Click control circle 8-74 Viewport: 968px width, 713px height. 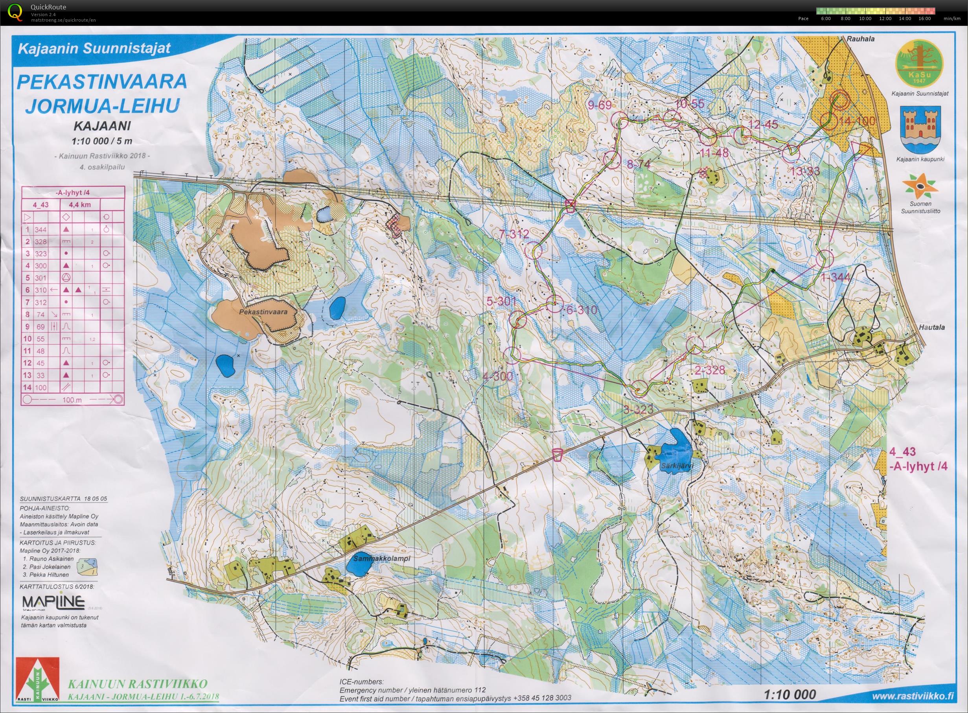(612, 160)
